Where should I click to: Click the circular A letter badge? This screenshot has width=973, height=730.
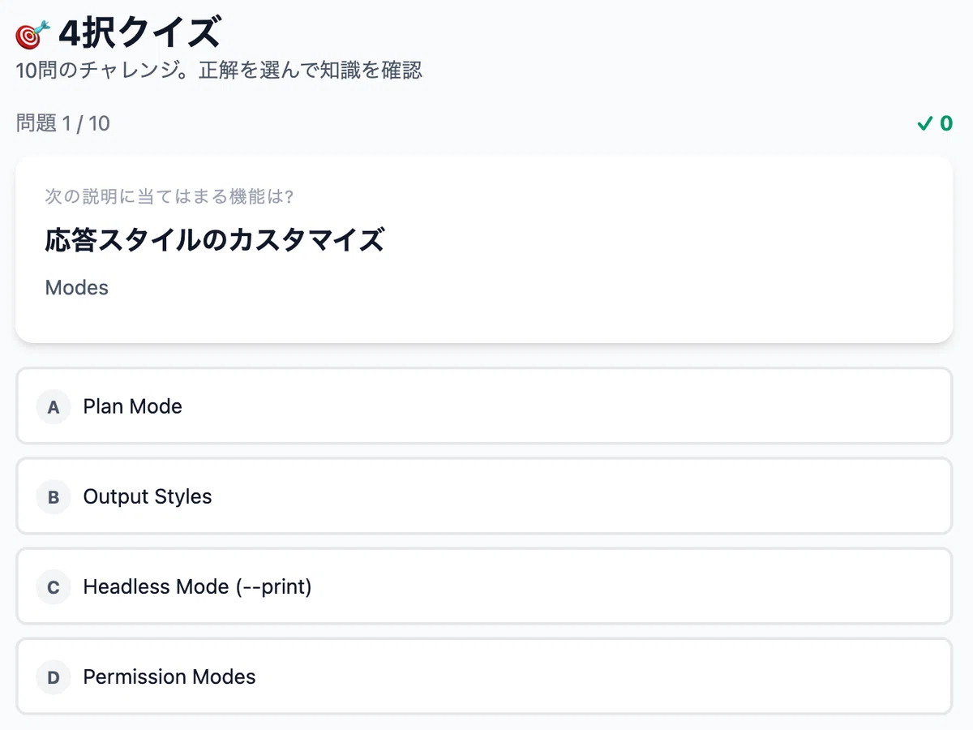(x=54, y=406)
